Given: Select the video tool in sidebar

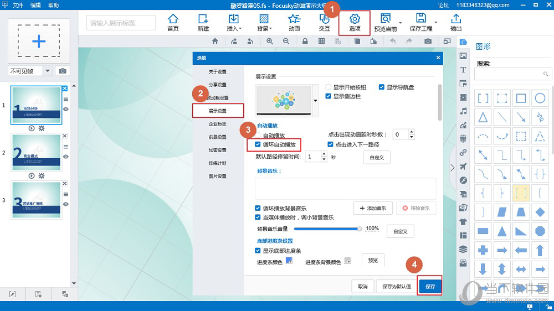Looking at the screenshot, I should [463, 97].
